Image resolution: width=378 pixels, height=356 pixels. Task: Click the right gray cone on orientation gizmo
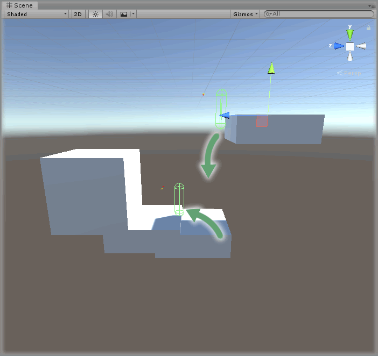[361, 46]
